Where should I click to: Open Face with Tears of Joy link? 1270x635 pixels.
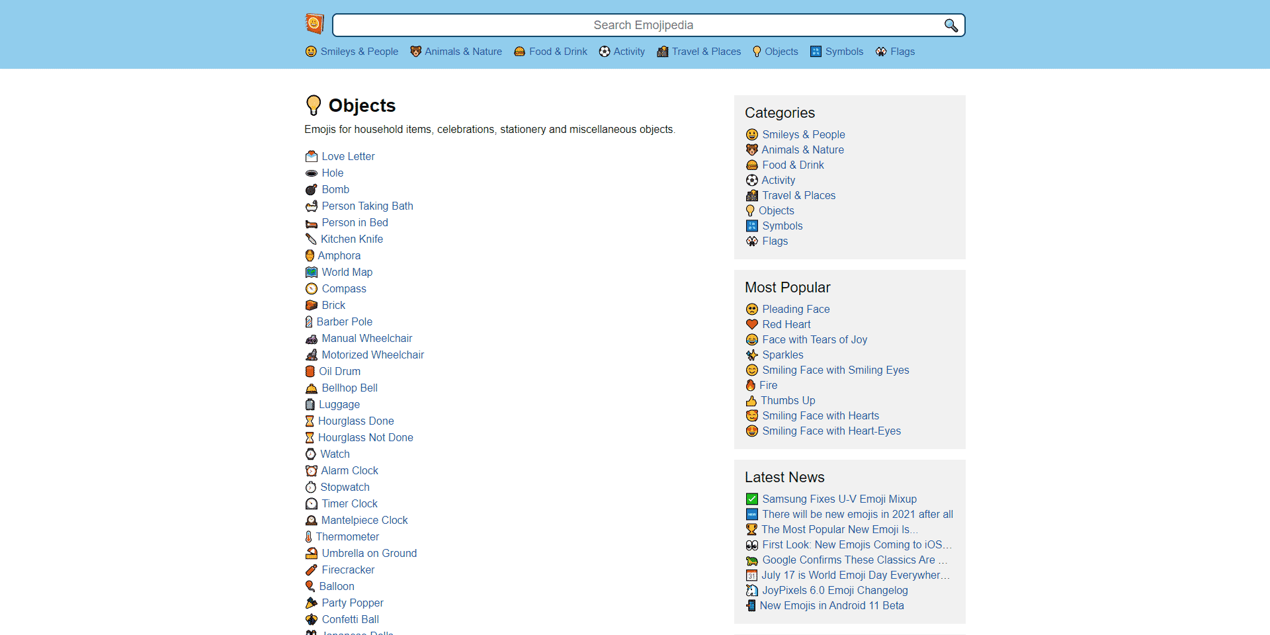pyautogui.click(x=814, y=340)
